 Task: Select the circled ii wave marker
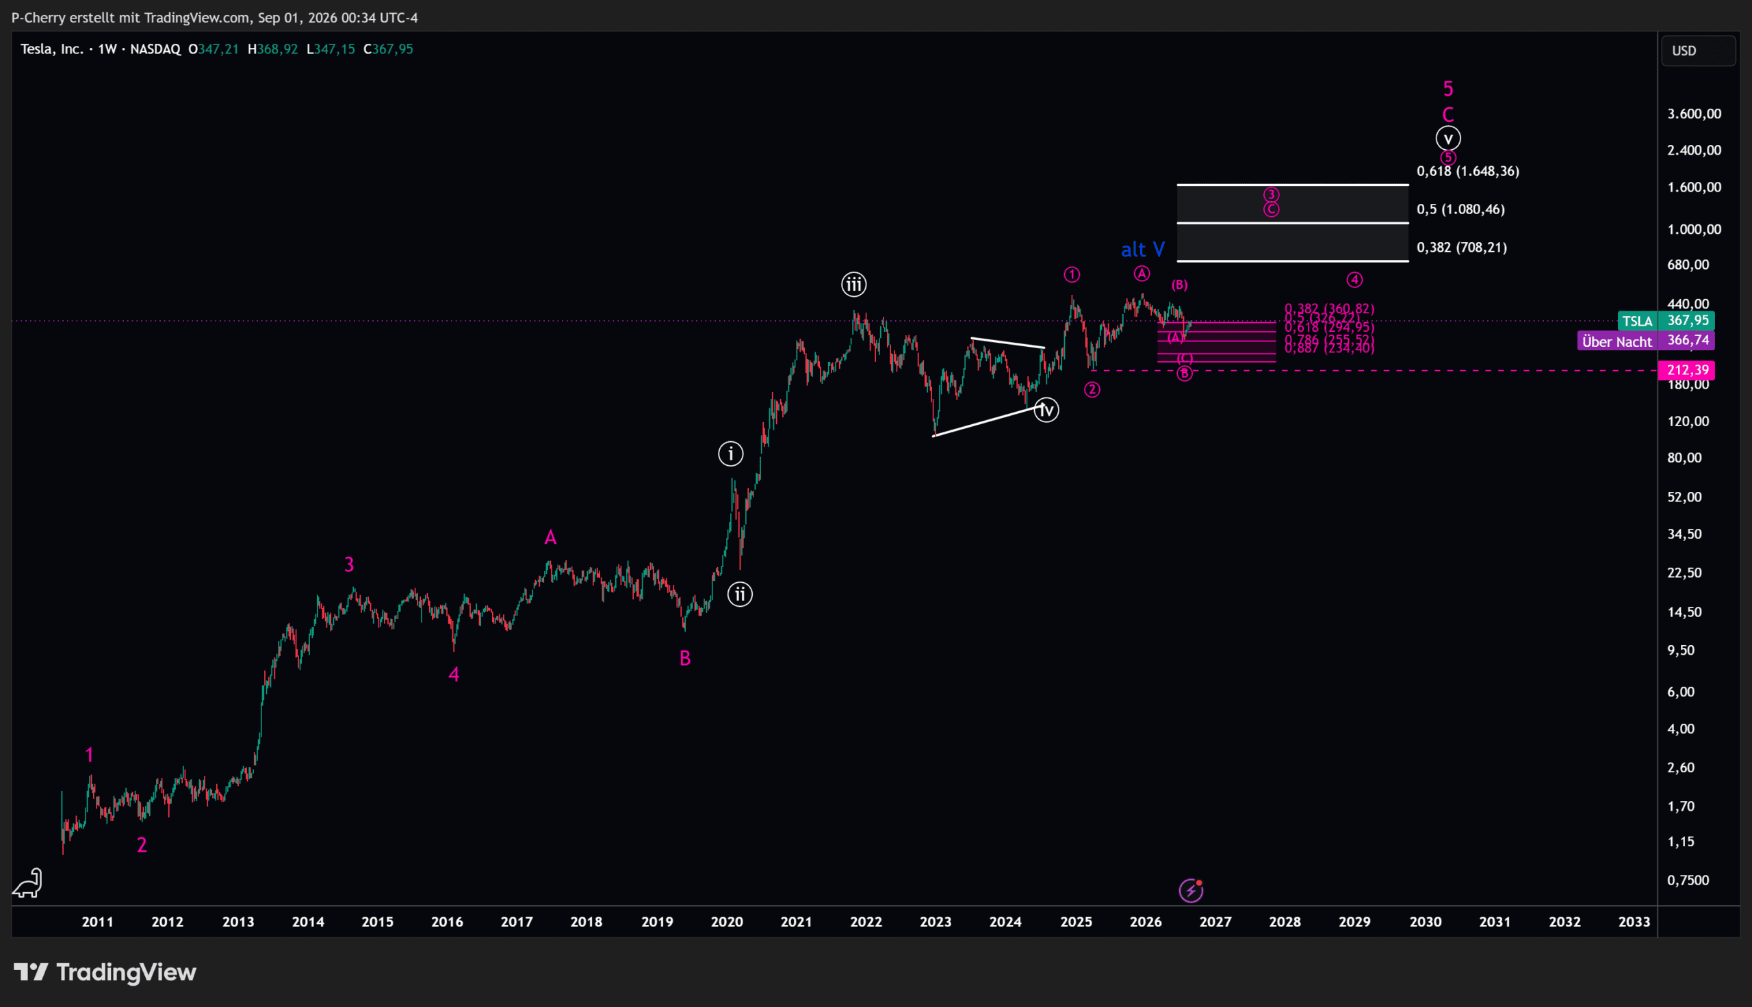(x=740, y=594)
